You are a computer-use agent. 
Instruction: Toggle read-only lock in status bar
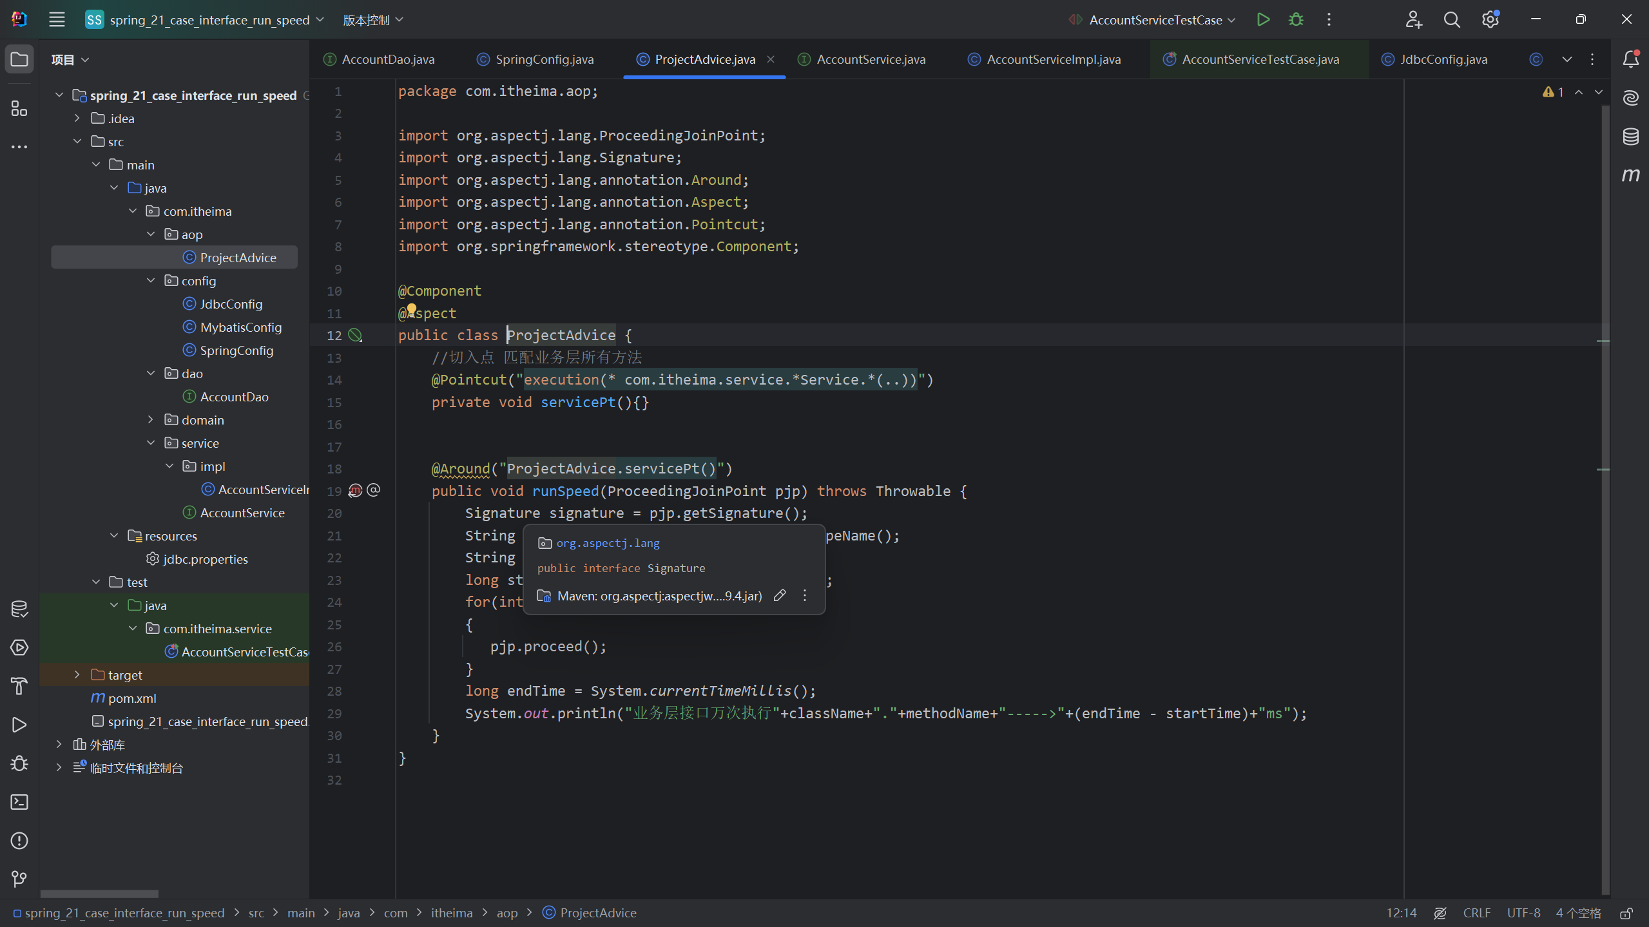[1626, 913]
